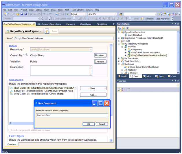Viewport: 182px width, 154px height.
Task: Click the workspace Name input field
Action: pyautogui.click(x=64, y=38)
